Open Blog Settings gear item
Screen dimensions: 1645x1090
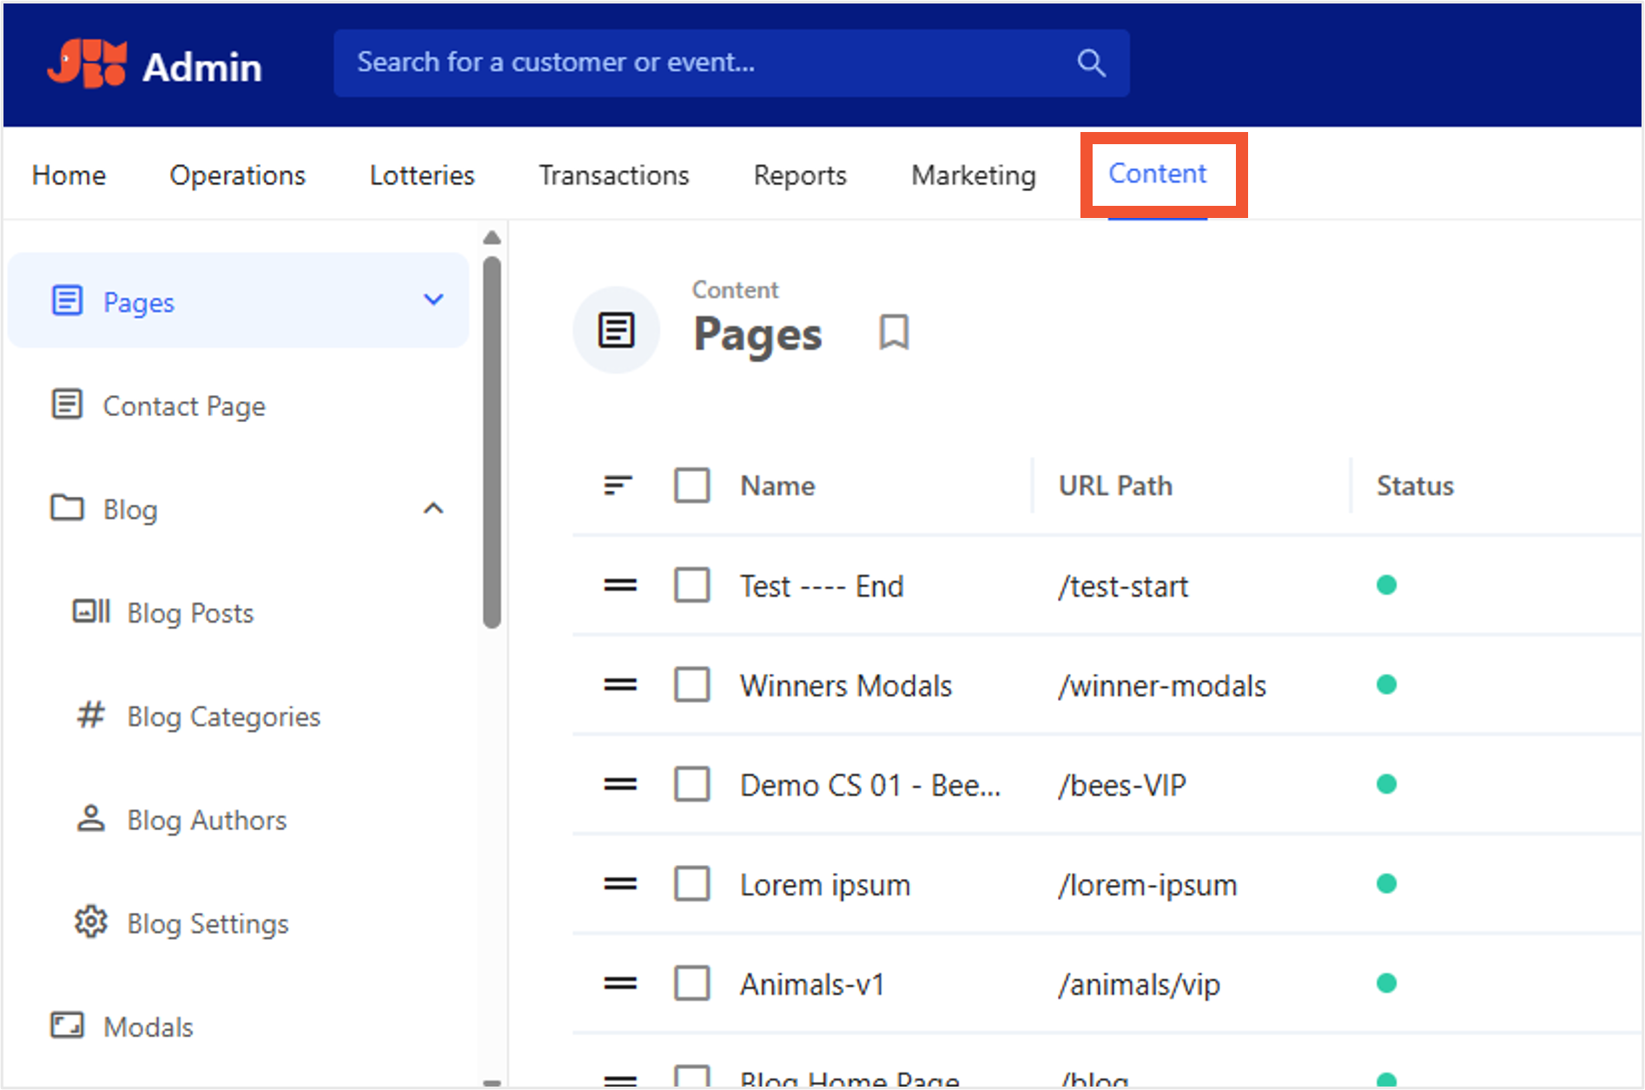[x=182, y=923]
